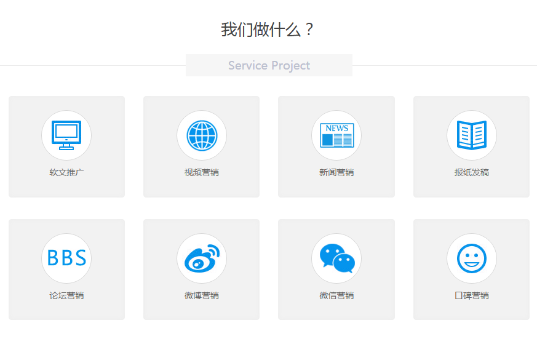This screenshot has width=537, height=352.
Task: Open the WeChat chat bubbles icon
Action: (336, 258)
